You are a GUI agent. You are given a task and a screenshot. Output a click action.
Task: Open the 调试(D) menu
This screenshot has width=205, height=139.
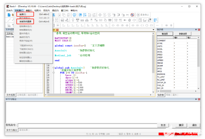[x=55, y=10]
